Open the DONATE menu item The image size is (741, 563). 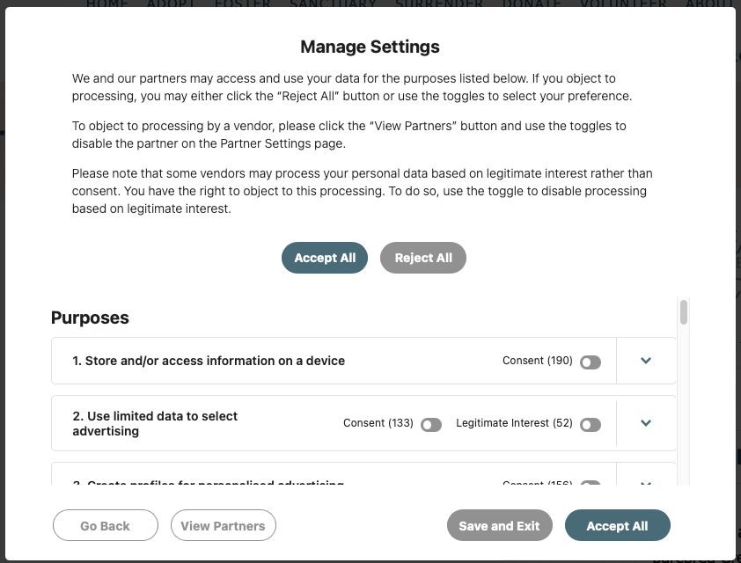(x=532, y=4)
